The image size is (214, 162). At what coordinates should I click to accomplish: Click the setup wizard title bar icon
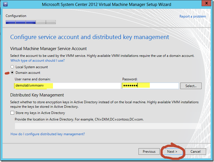coord(5,4)
